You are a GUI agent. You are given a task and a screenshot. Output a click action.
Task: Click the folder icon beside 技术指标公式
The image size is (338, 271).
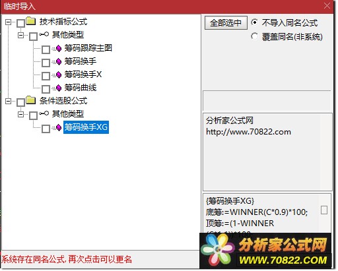(31, 21)
